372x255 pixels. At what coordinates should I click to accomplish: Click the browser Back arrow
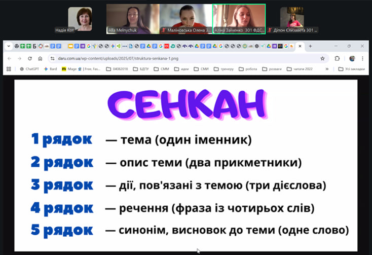(9, 58)
